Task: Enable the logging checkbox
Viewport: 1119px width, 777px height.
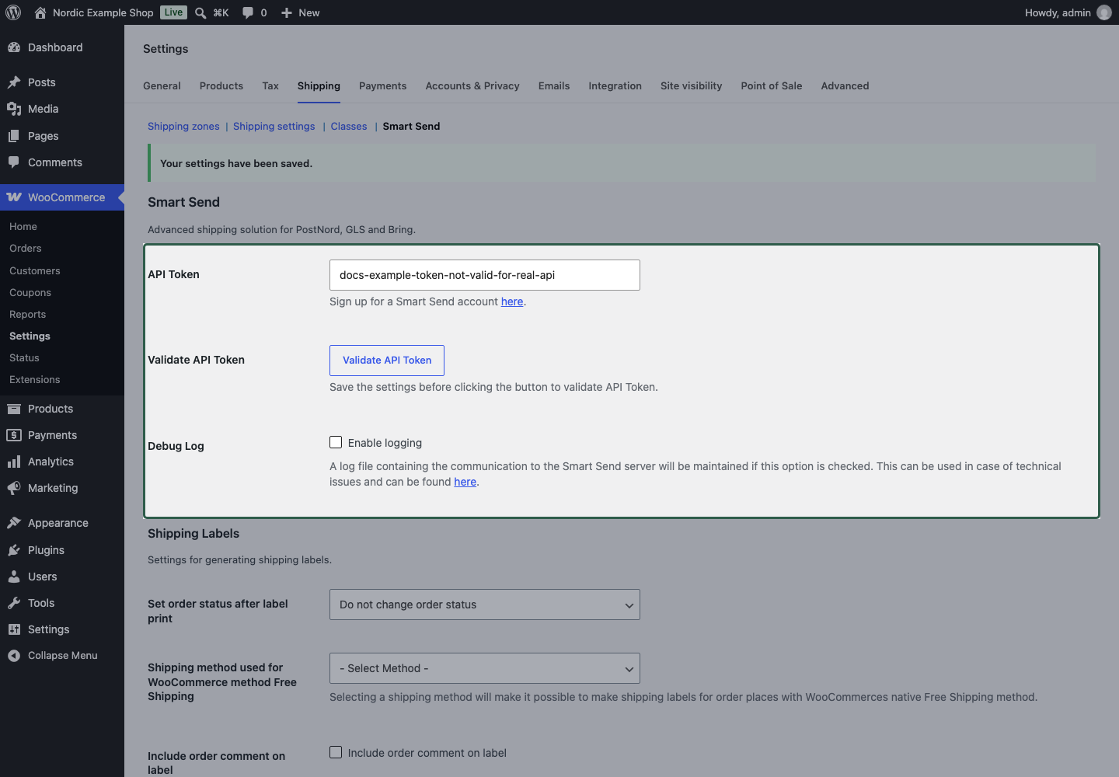Action: (x=336, y=442)
